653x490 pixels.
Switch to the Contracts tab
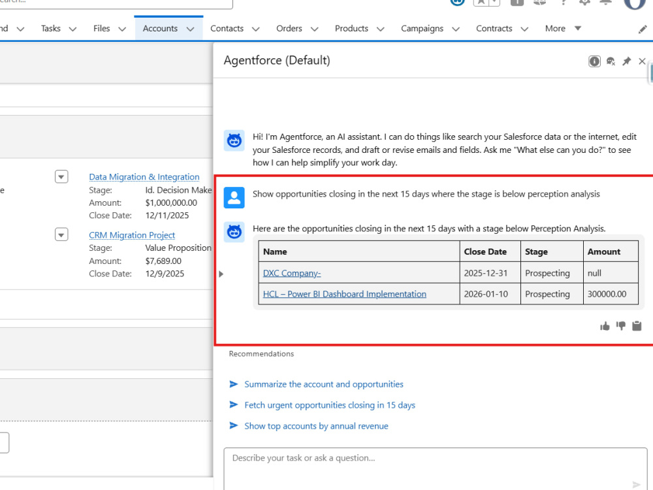point(494,28)
